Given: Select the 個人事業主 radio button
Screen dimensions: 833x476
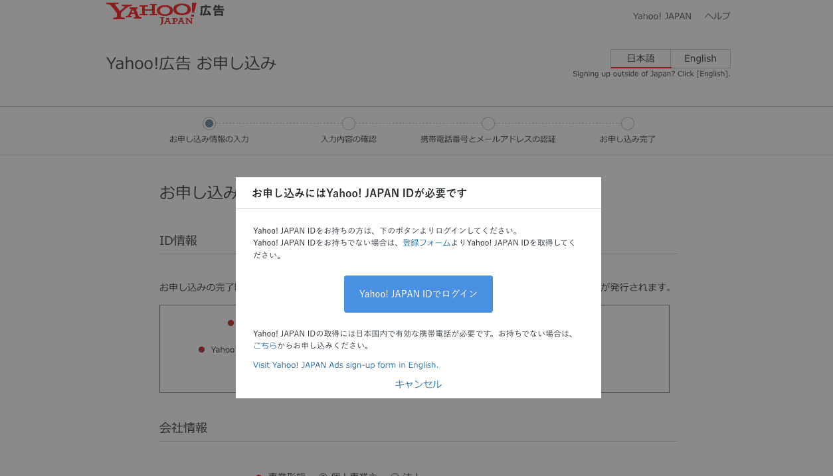Looking at the screenshot, I should click(x=324, y=474).
